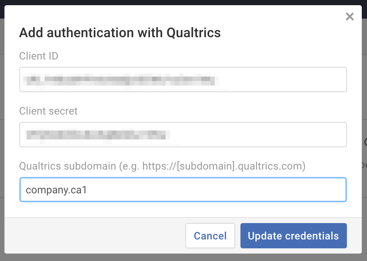Close the Add authentication dialog via X
Screen dimensions: 367x261
[x=350, y=16]
